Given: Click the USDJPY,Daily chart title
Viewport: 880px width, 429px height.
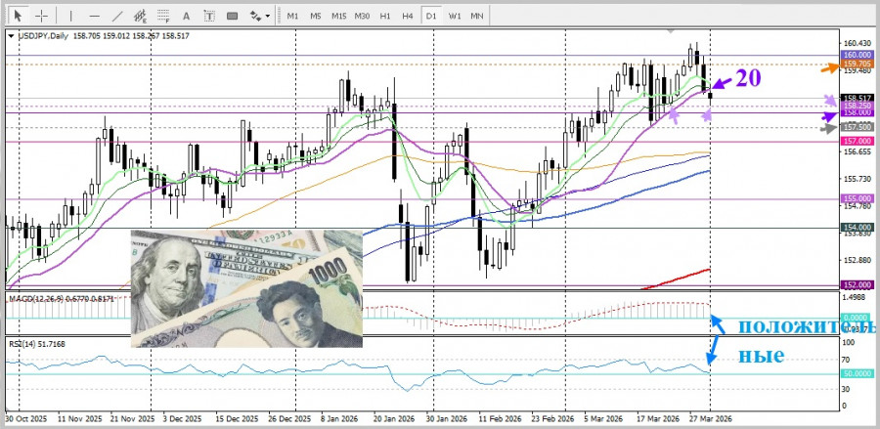Looking at the screenshot, I should pos(43,36).
